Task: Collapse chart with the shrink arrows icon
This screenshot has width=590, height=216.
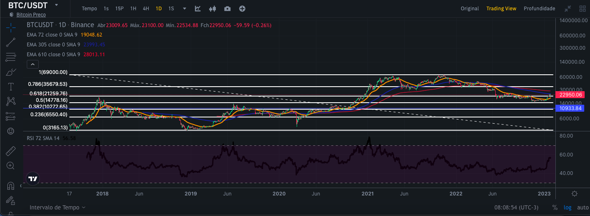Action: (x=568, y=9)
